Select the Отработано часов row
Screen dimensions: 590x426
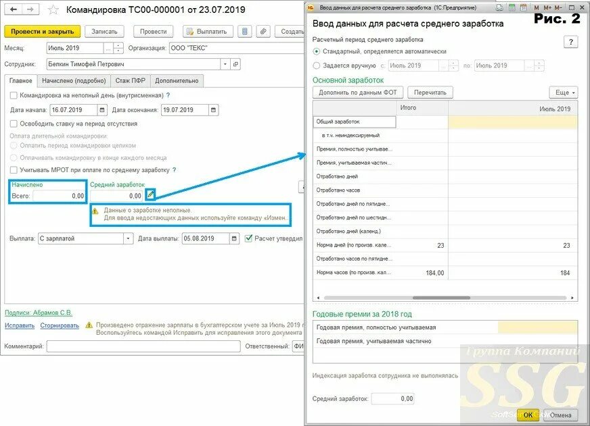(x=445, y=190)
